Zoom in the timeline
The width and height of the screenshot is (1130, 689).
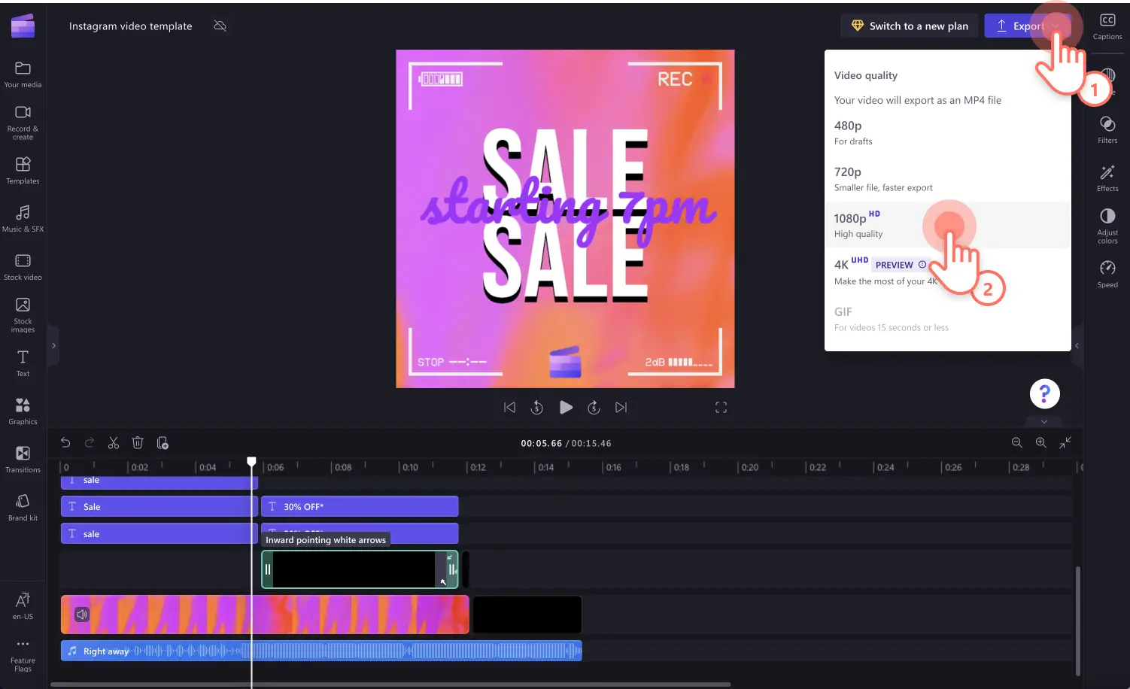(x=1041, y=443)
